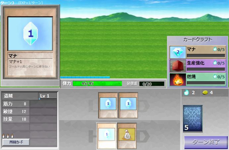Image resolution: width=229 pixels, height=150 pixels.
Task: Click the mana drop cost icon beside 燃焼
Action: pos(215,77)
